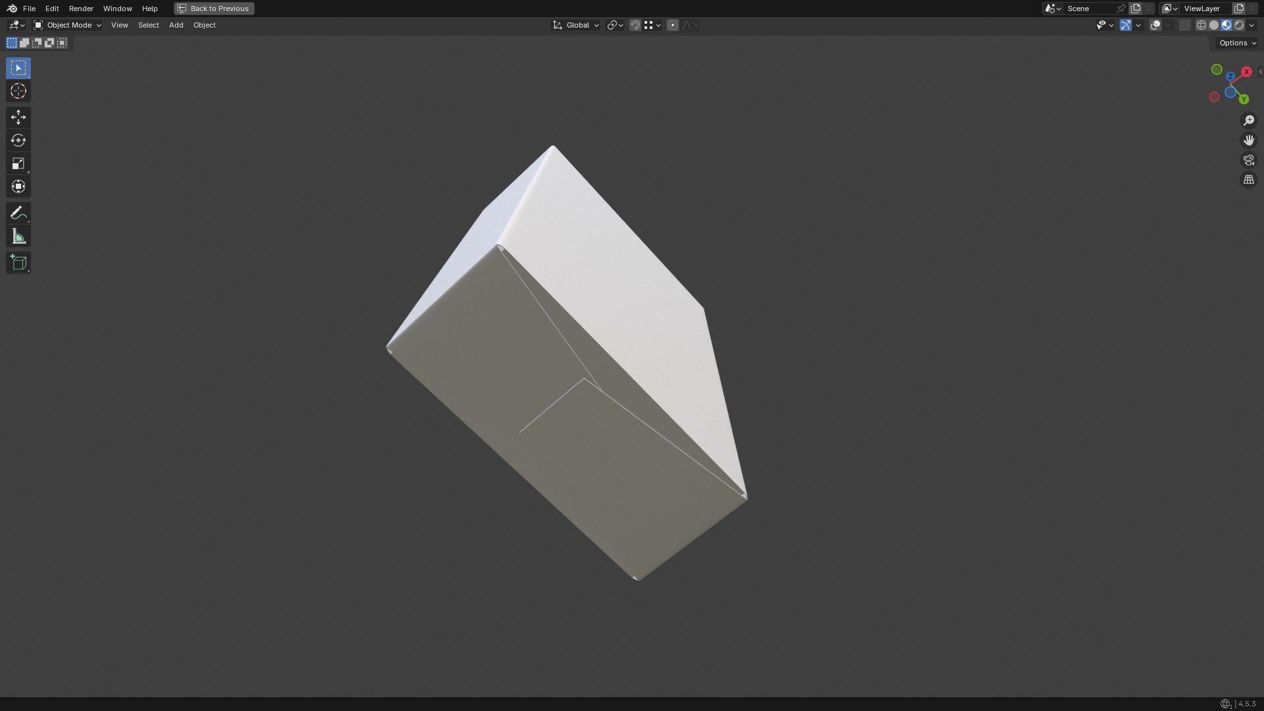Toggle snapping magnet on
This screenshot has height=711, width=1264.
(x=635, y=25)
